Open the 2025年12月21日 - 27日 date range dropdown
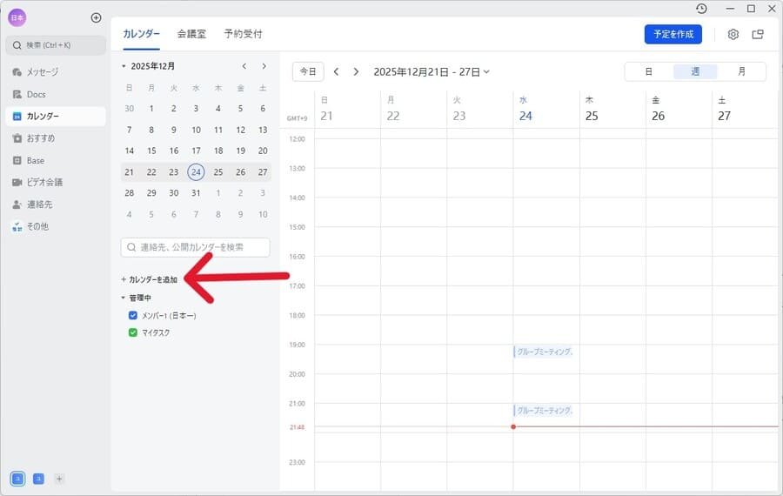Viewport: 783px width, 496px height. pos(432,71)
